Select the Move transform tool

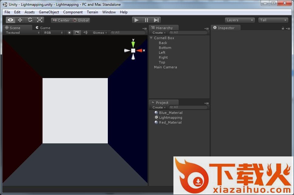click(20, 20)
